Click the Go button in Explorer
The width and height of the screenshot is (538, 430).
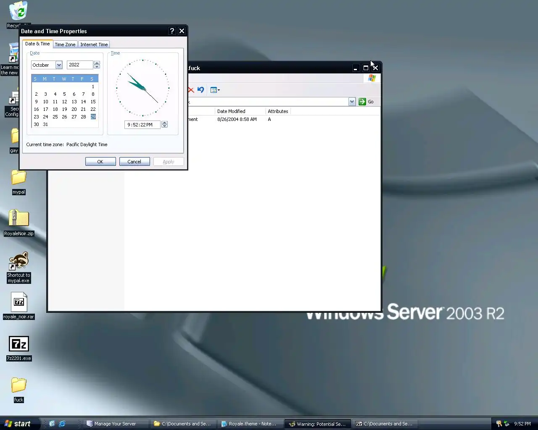(366, 102)
